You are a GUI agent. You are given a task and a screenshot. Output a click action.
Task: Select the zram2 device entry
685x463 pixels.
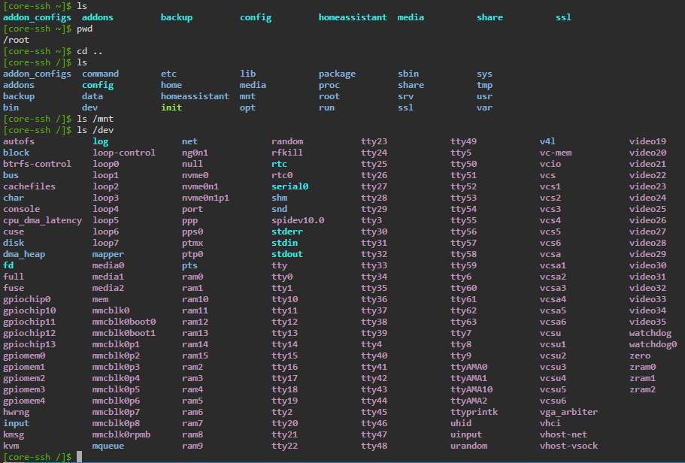click(642, 389)
